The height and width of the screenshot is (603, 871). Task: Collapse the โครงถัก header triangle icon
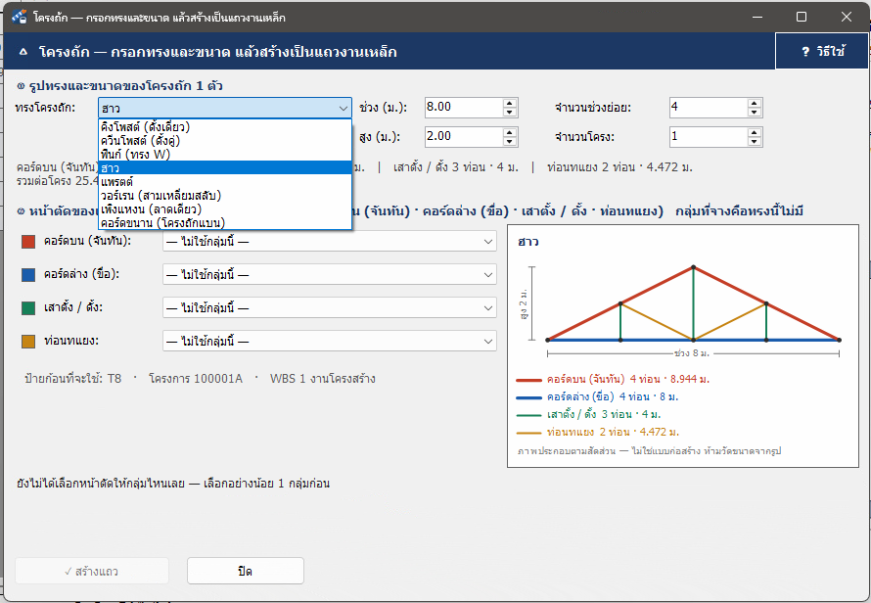pos(23,52)
